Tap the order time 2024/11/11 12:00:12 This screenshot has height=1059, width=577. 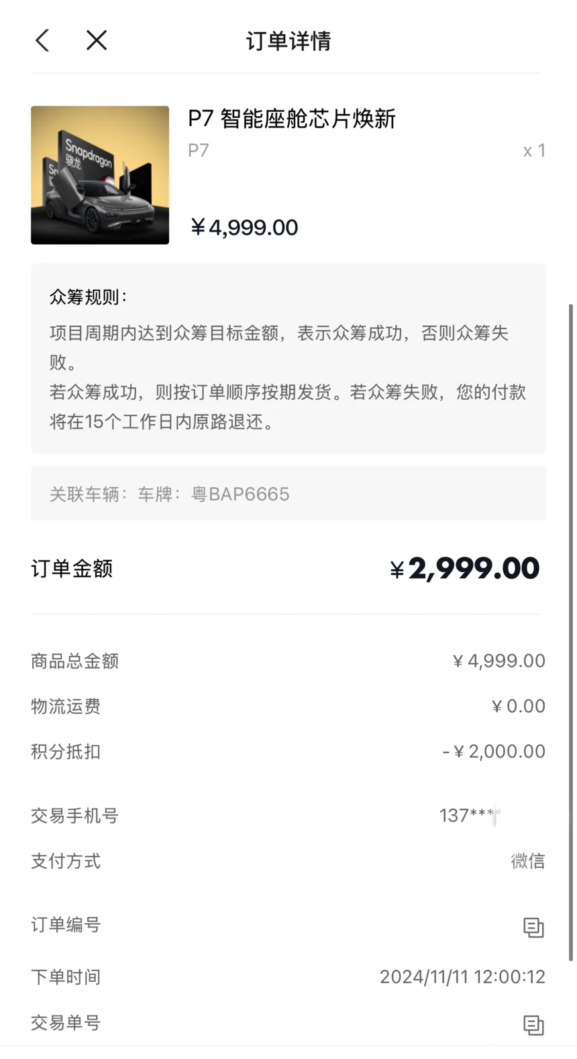coord(462,977)
